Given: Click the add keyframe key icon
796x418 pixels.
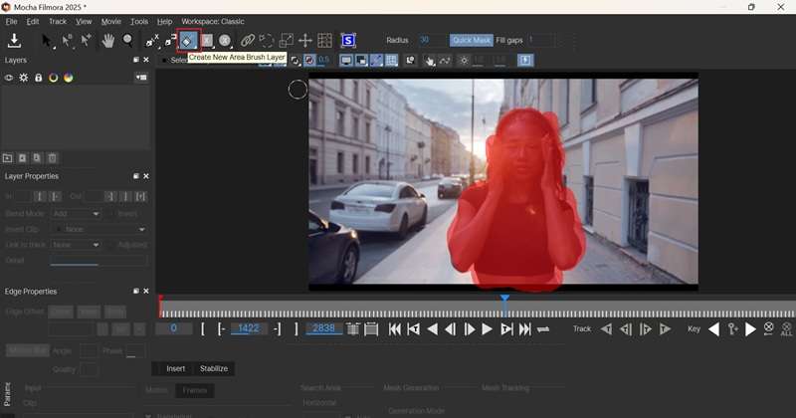Looking at the screenshot, I should click(732, 329).
